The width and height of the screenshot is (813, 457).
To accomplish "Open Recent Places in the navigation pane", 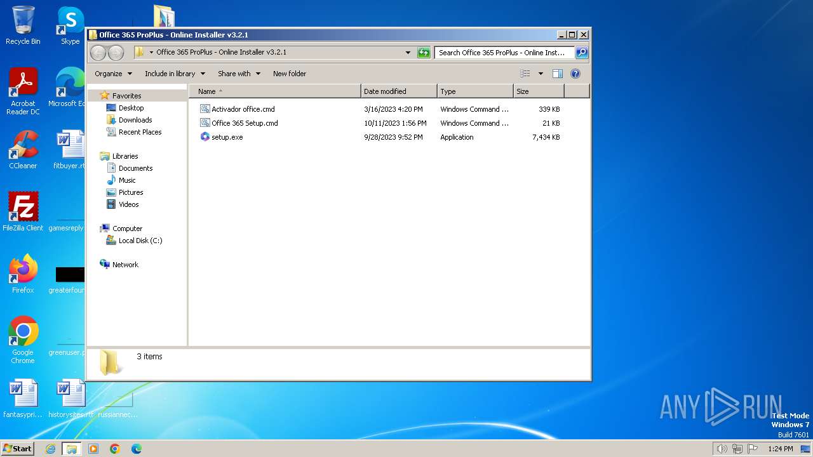I will 140,132.
